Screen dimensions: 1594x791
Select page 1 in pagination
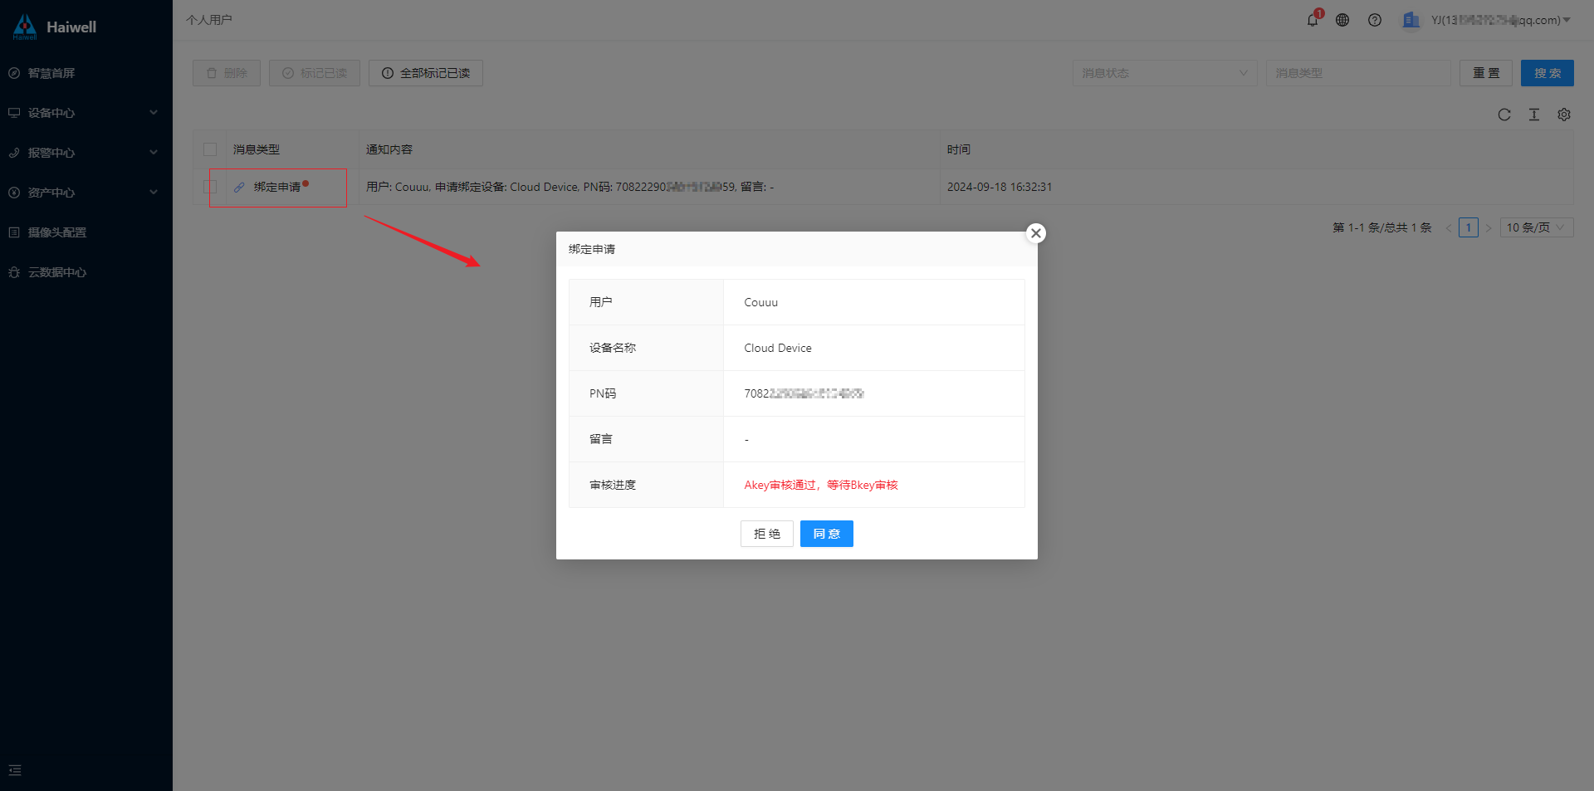[1469, 227]
